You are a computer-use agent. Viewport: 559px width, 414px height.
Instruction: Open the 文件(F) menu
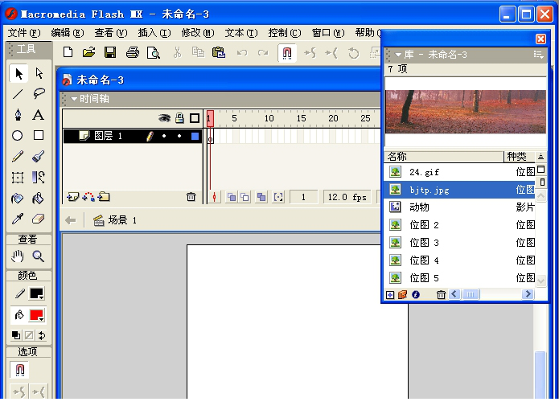point(24,33)
